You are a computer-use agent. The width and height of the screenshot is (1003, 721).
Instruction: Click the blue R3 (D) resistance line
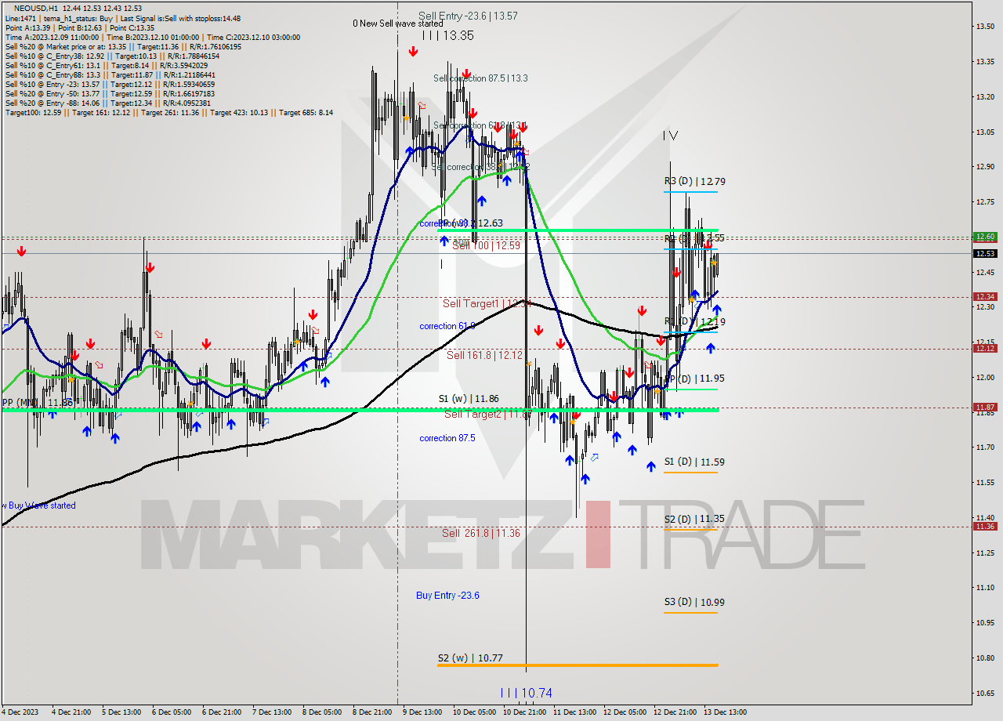coord(690,191)
